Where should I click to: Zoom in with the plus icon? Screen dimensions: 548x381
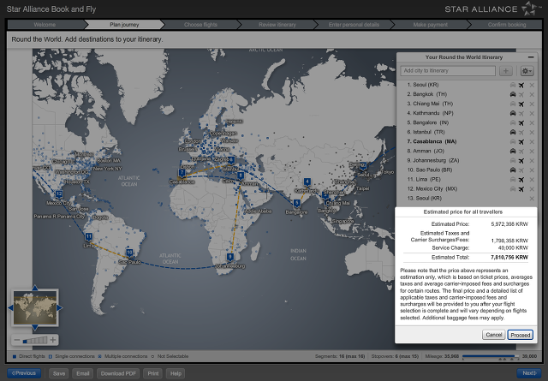coord(53,340)
